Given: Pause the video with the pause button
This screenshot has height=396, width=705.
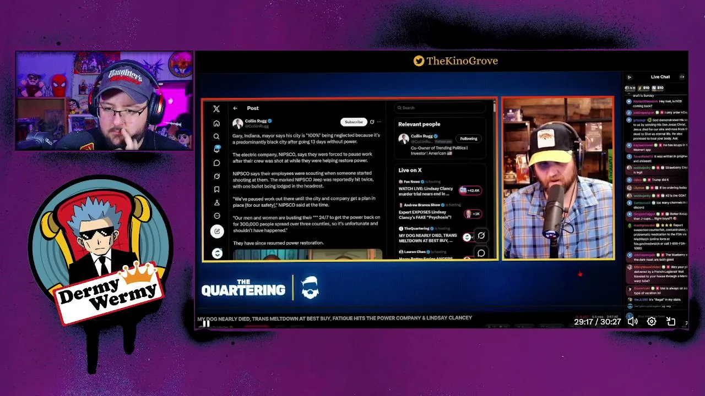Looking at the screenshot, I should pos(205,323).
